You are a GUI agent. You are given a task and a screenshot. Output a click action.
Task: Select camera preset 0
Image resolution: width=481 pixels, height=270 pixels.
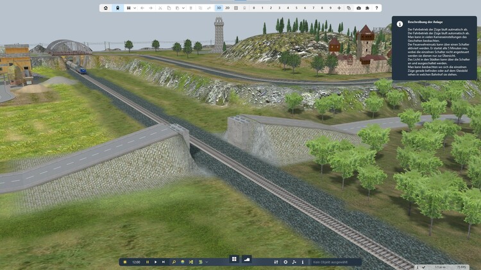coord(254,8)
